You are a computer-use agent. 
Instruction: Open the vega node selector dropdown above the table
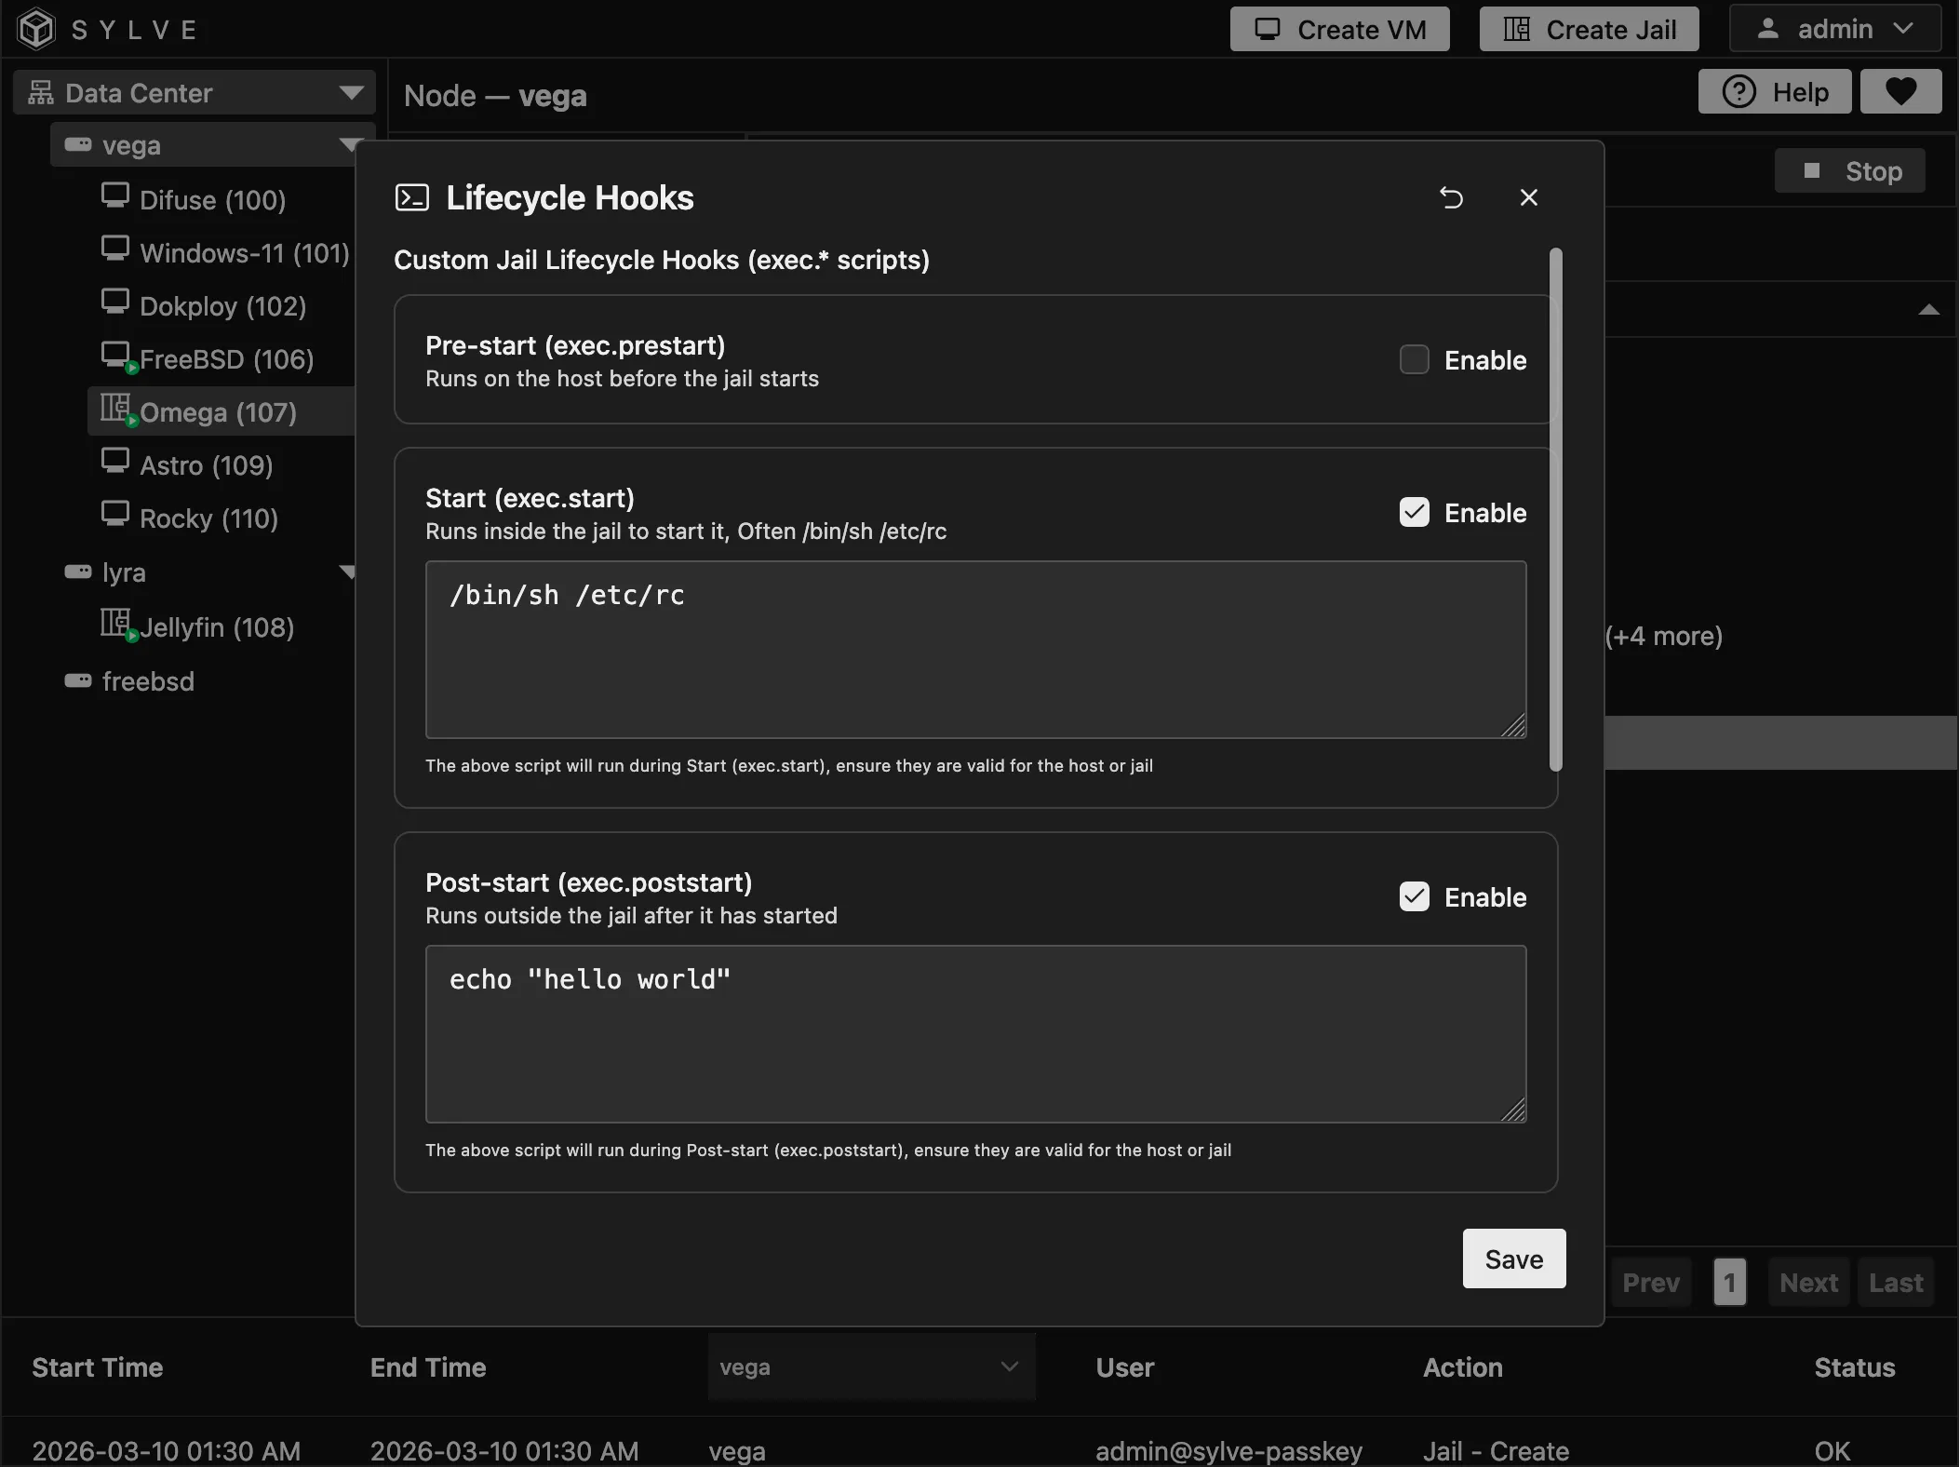(x=870, y=1367)
